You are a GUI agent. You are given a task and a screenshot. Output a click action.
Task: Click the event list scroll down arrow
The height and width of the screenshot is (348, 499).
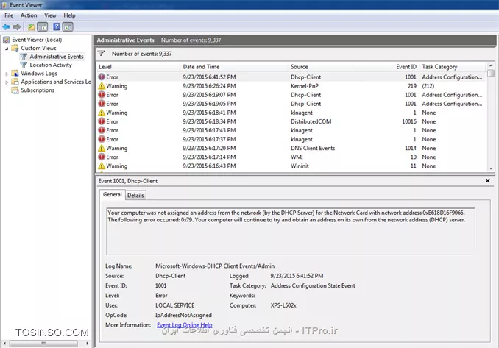click(491, 168)
